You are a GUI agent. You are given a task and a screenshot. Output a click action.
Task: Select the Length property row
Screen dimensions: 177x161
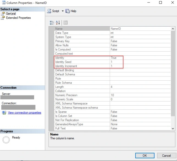click(x=112, y=87)
